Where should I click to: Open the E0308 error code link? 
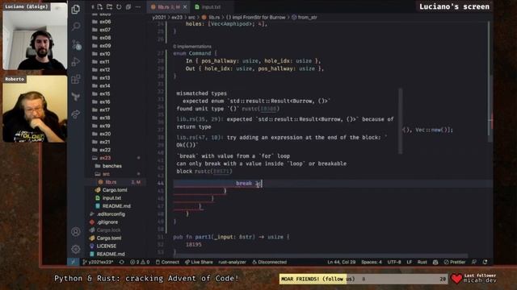pyautogui.click(x=268, y=109)
